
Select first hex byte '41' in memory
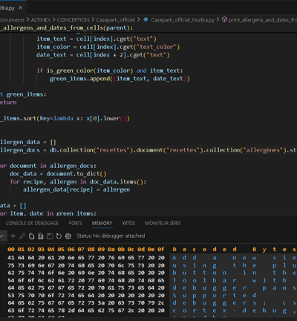pyautogui.click(x=11, y=258)
